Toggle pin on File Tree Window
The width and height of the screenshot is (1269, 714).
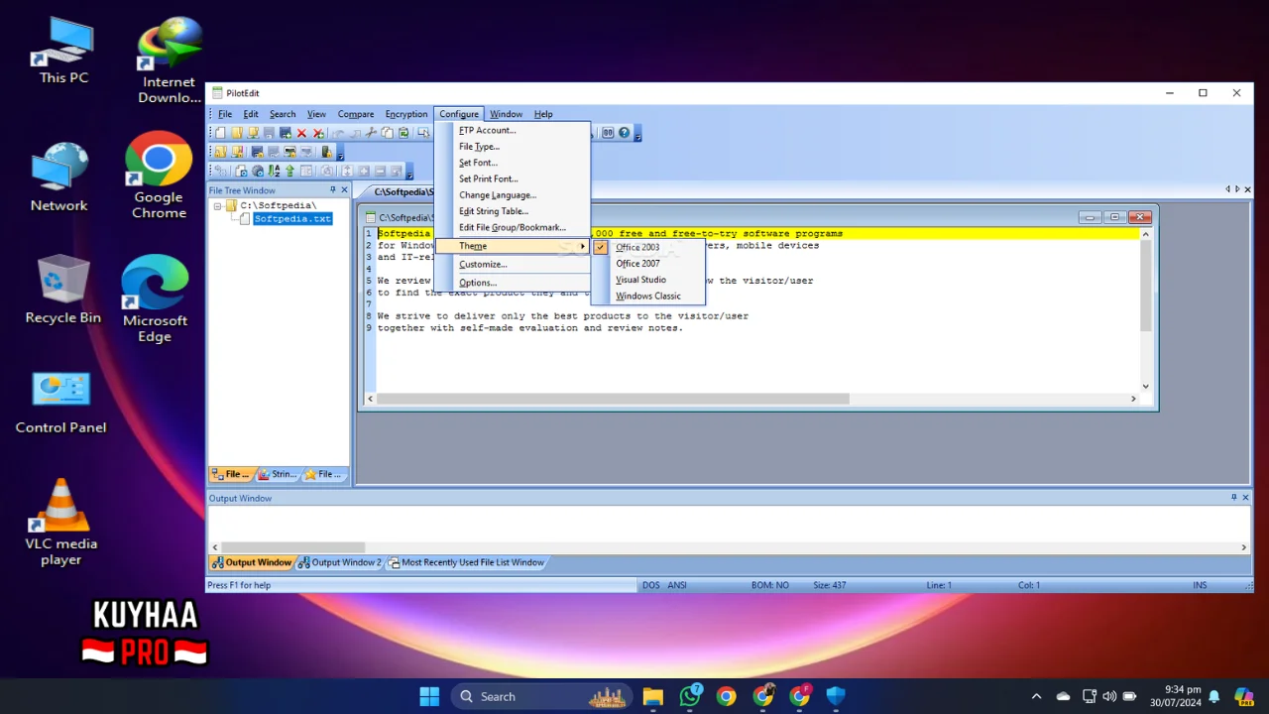(332, 189)
